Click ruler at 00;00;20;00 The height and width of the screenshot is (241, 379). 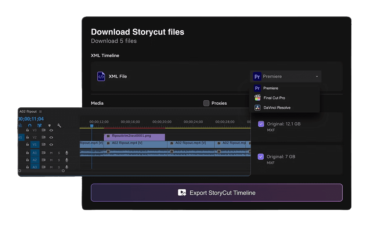pyautogui.click(x=162, y=122)
